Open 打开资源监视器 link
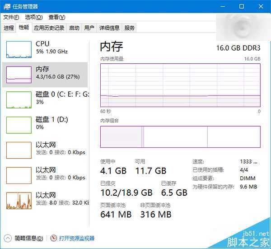 (77, 238)
